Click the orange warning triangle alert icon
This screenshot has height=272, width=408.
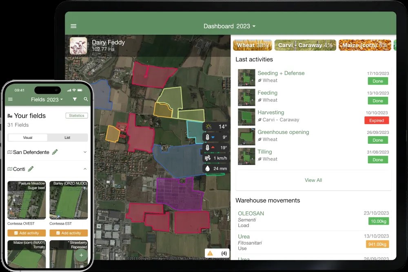(x=210, y=253)
